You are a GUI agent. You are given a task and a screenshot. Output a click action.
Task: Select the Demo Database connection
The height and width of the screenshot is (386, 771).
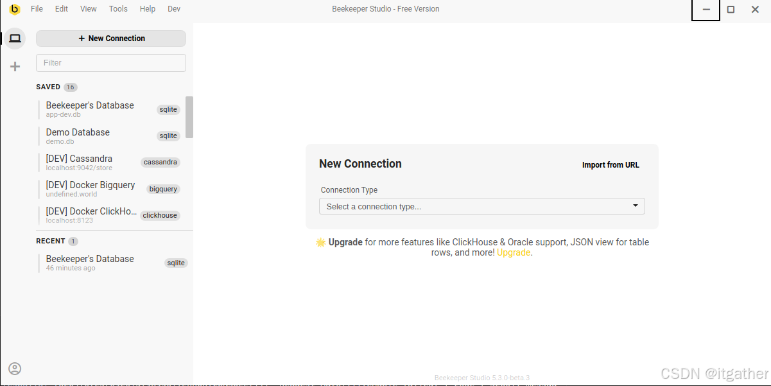click(x=110, y=136)
